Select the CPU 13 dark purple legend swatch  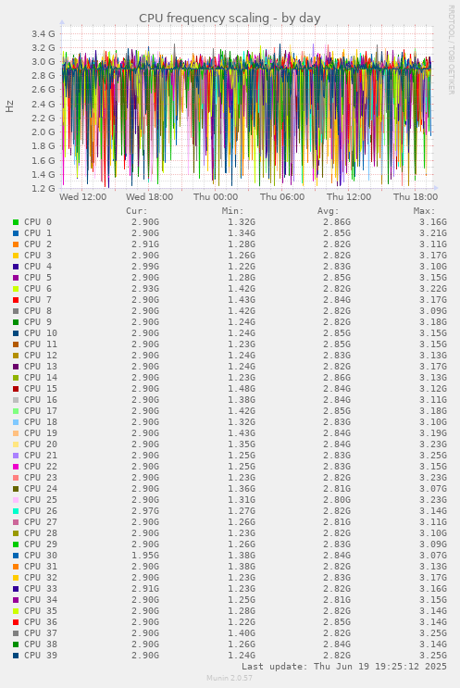coord(16,367)
